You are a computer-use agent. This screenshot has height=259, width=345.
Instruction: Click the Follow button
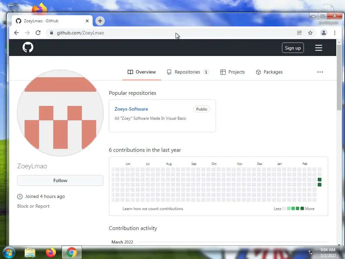click(60, 180)
